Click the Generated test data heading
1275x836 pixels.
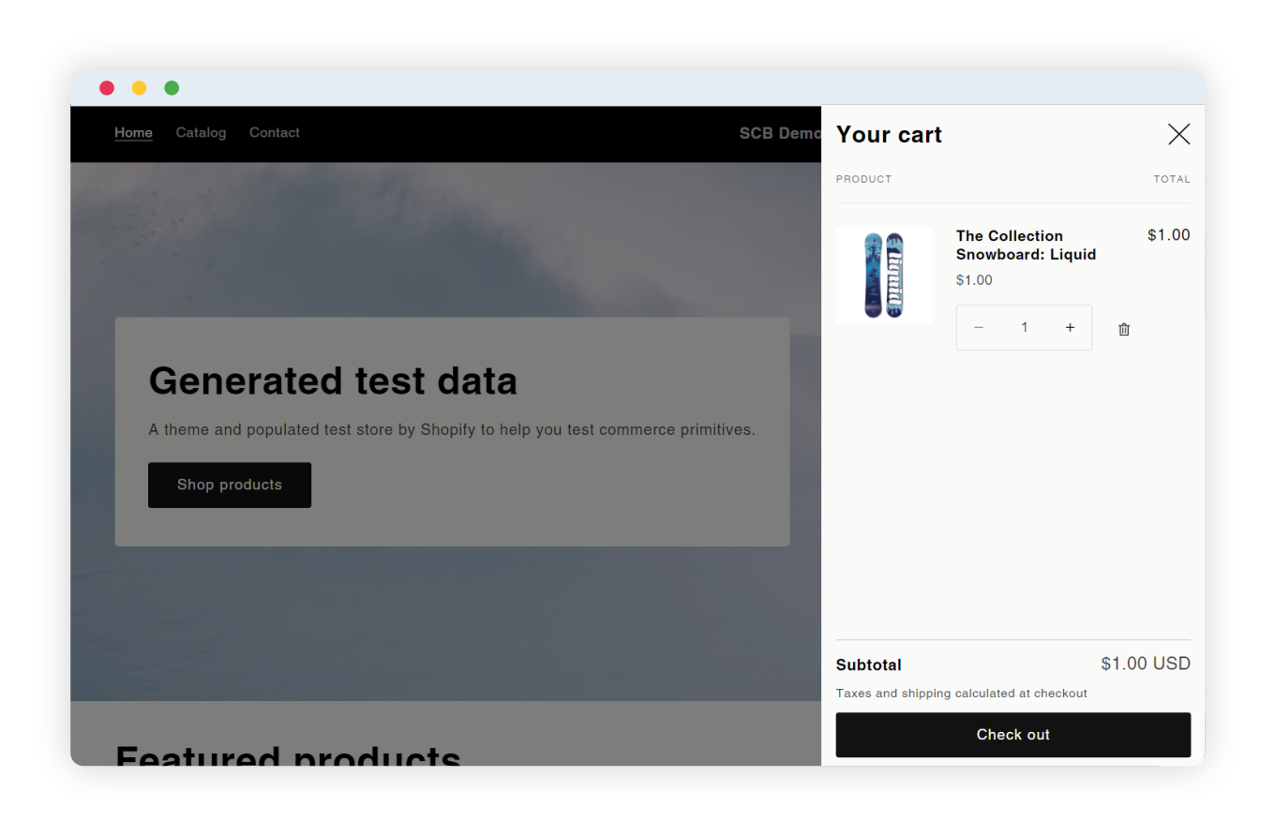click(x=333, y=381)
